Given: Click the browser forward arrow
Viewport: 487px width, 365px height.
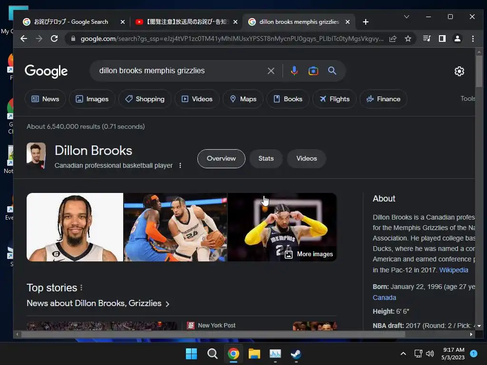Looking at the screenshot, I should tap(39, 38).
